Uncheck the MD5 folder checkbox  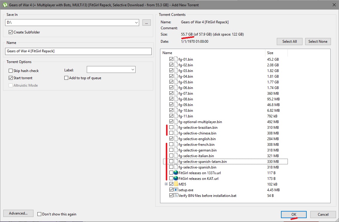point(171,184)
